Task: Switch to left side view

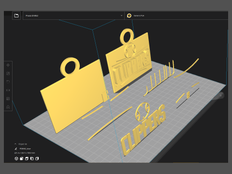Action: (x=32, y=159)
